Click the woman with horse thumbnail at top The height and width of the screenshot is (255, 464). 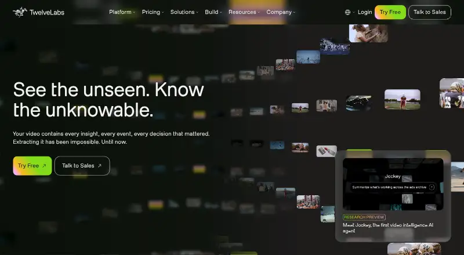pos(368,33)
